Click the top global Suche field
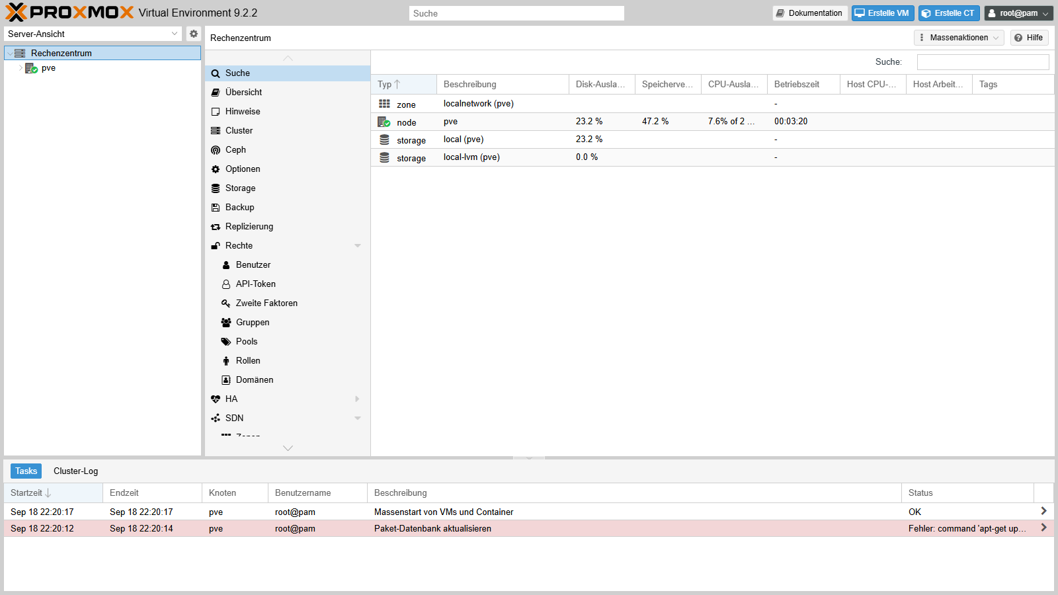The image size is (1058, 595). click(516, 13)
